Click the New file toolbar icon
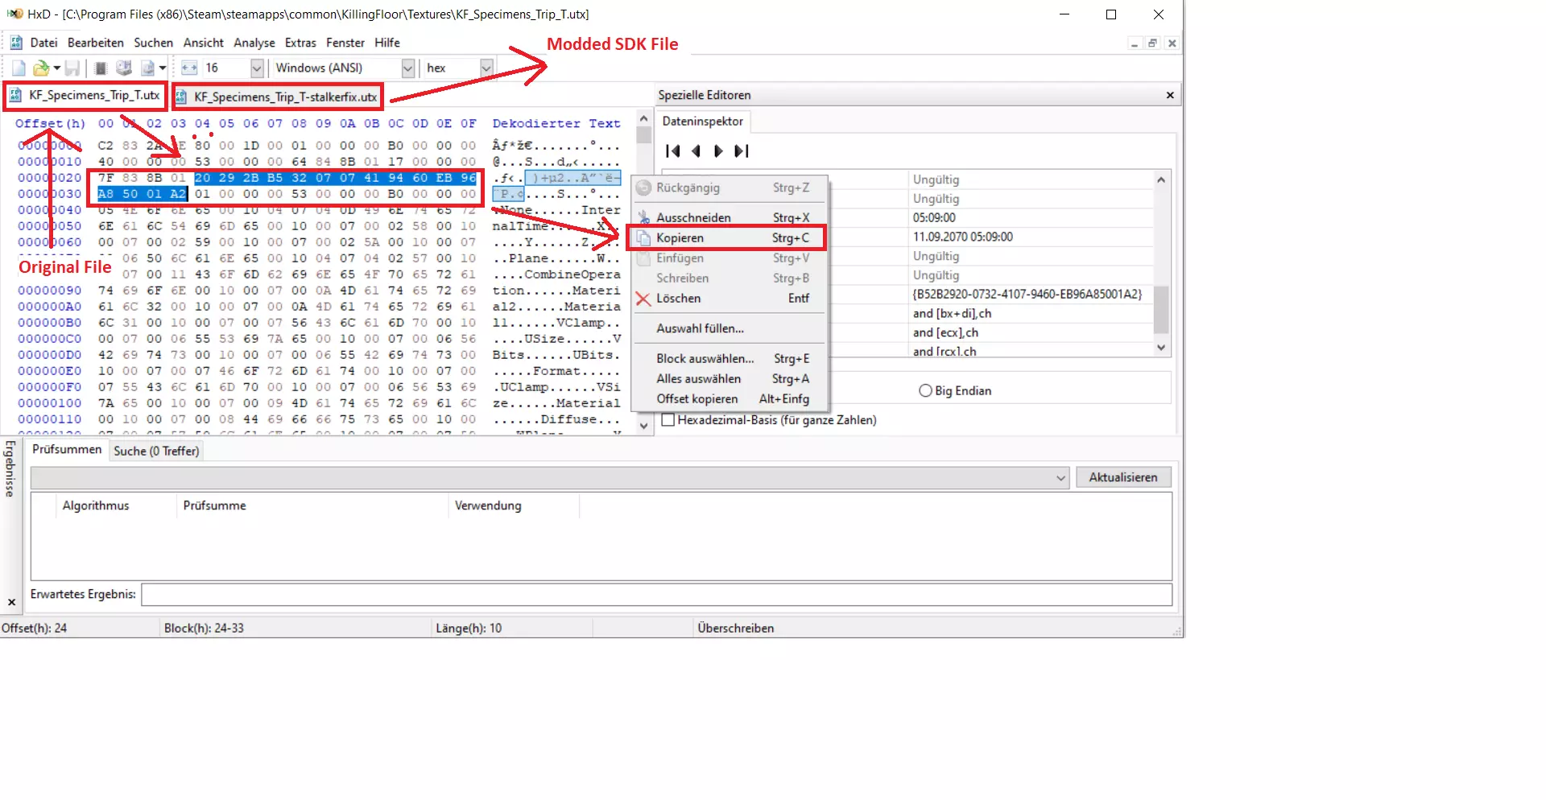The image size is (1546, 800). [x=19, y=68]
